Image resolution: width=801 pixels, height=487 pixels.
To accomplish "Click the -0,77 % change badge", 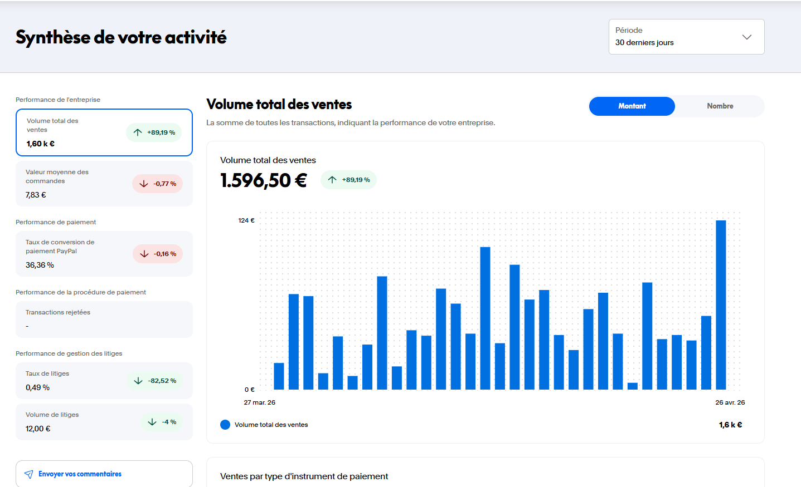I will click(x=157, y=184).
